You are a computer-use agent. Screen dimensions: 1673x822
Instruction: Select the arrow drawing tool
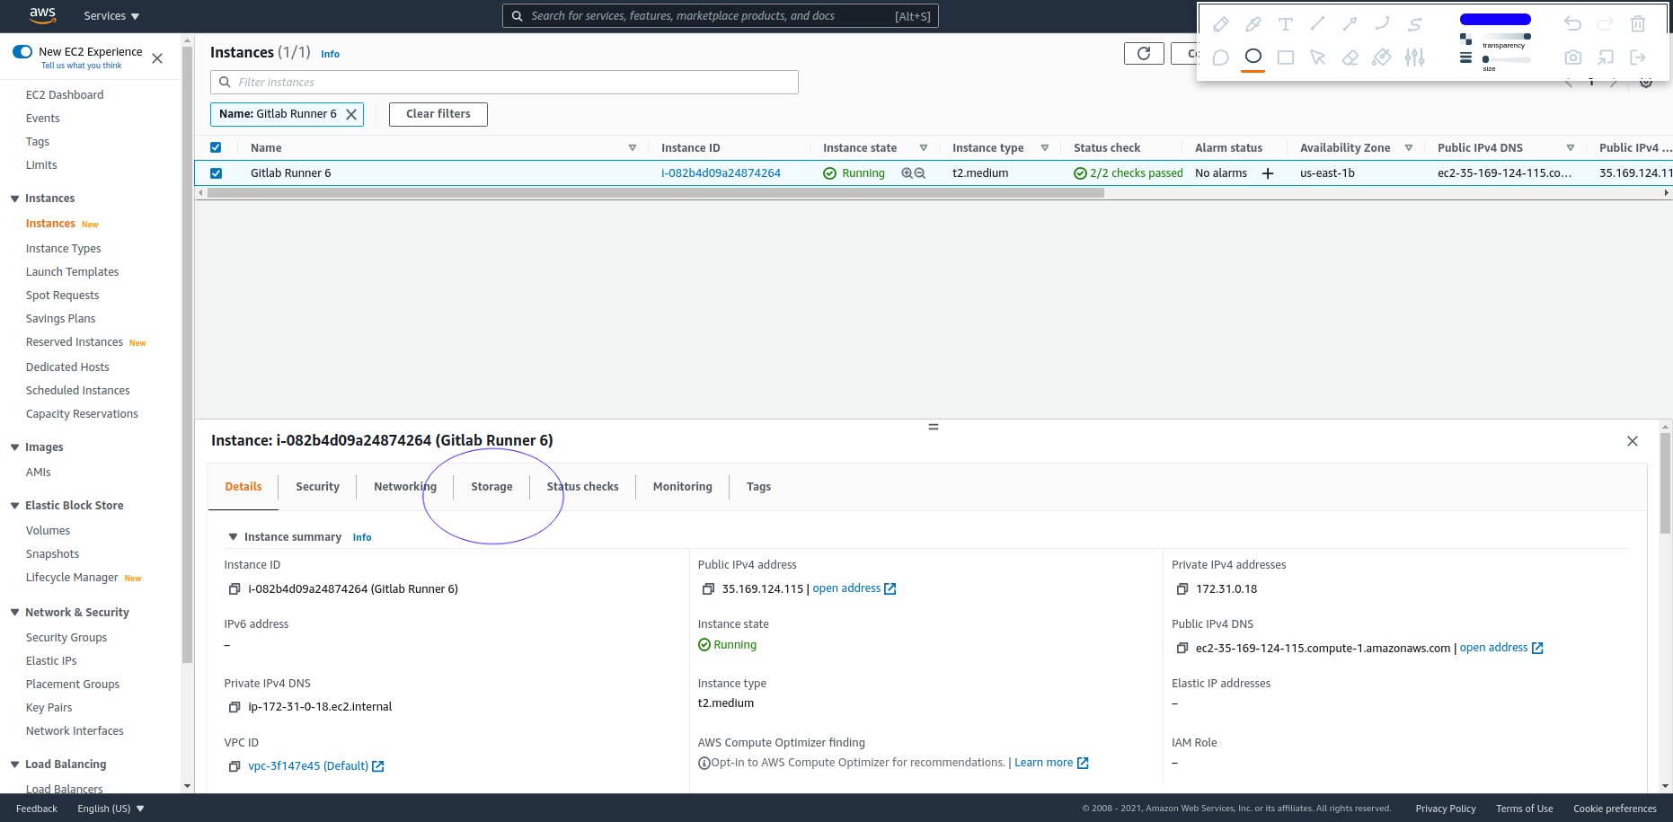pos(1350,24)
